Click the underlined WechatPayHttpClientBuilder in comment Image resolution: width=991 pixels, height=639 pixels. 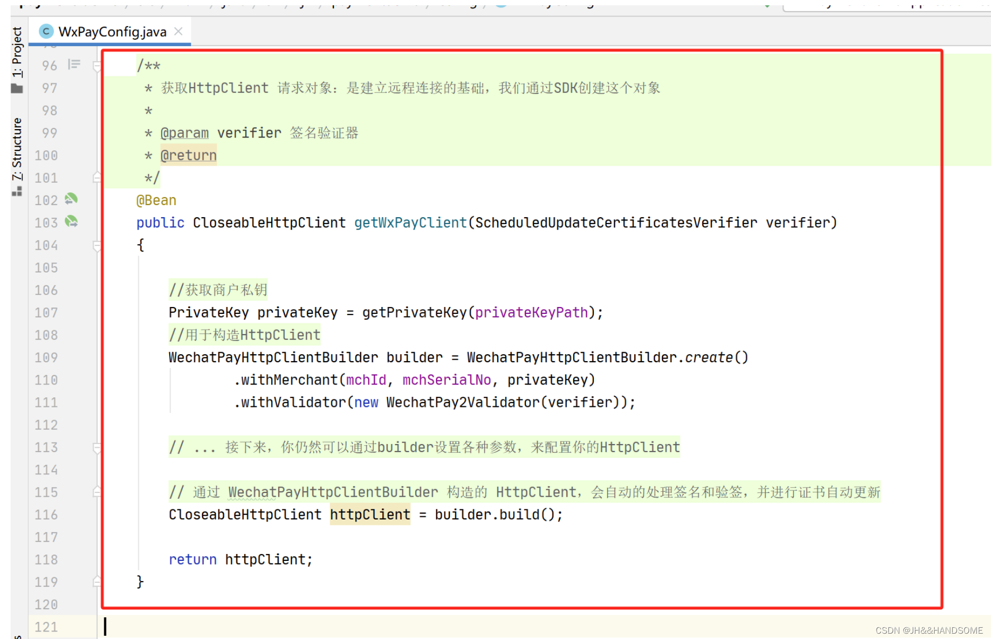333,492
